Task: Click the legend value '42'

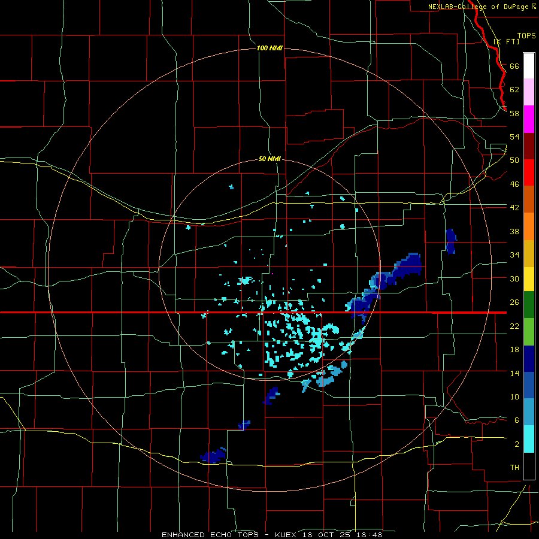Action: point(514,207)
